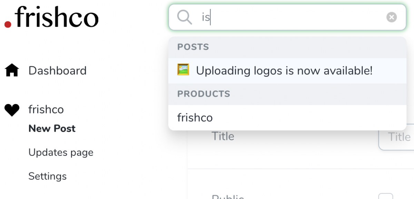414x199 pixels.
Task: Clear the search field text
Action: tap(391, 17)
